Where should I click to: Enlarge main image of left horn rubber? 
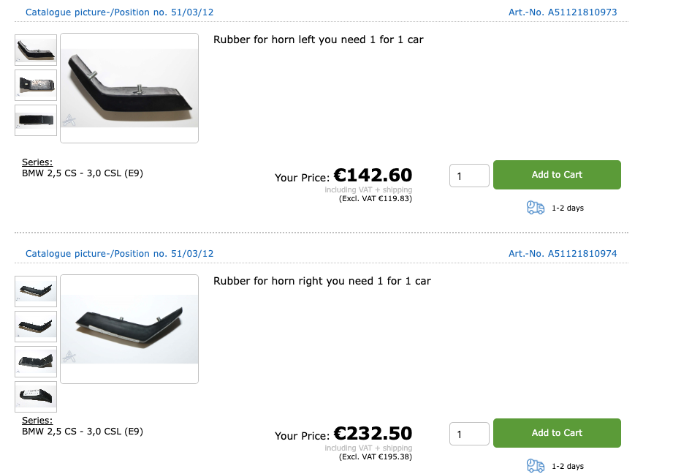point(129,88)
